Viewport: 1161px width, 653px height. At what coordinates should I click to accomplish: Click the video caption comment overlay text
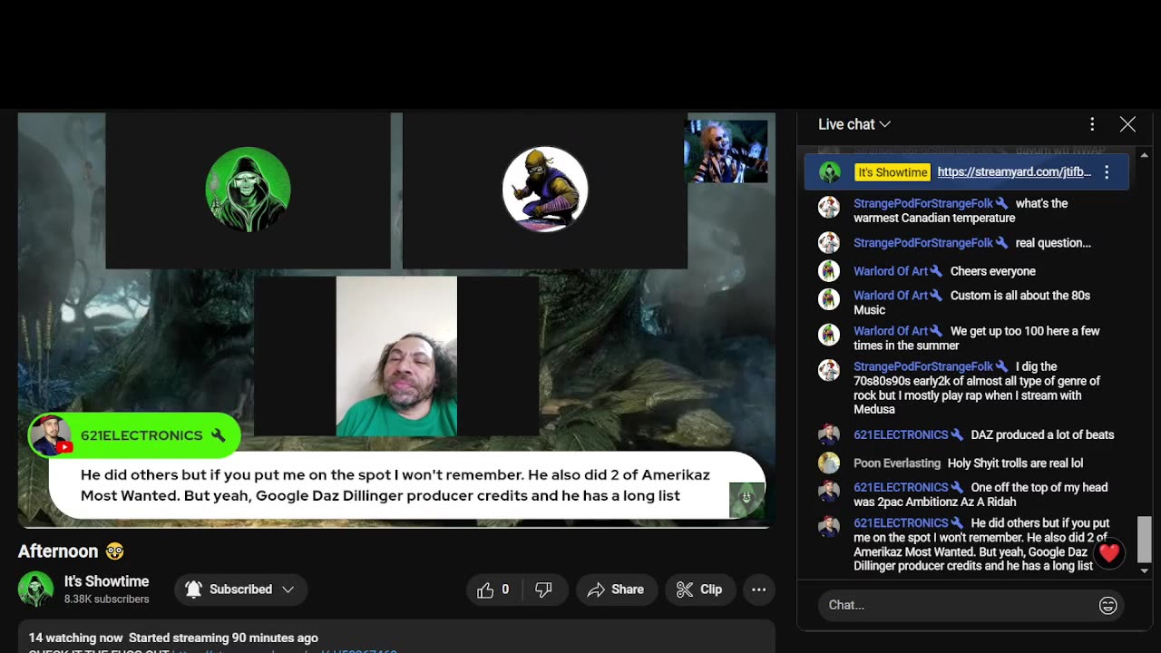click(395, 485)
